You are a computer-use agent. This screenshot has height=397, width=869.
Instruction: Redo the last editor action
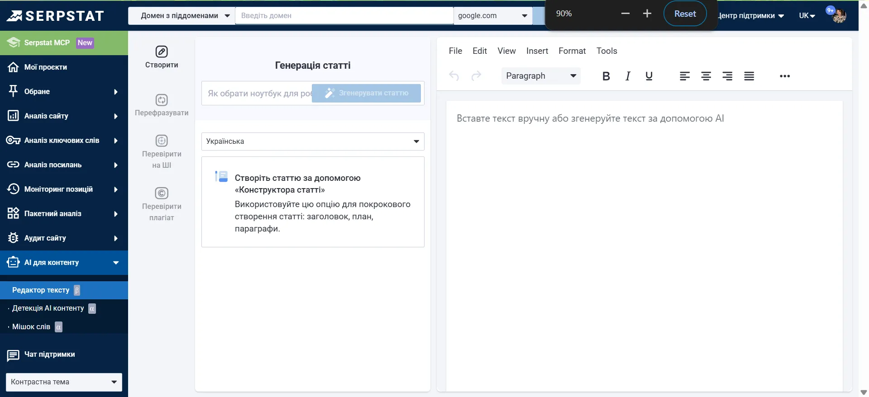point(476,76)
